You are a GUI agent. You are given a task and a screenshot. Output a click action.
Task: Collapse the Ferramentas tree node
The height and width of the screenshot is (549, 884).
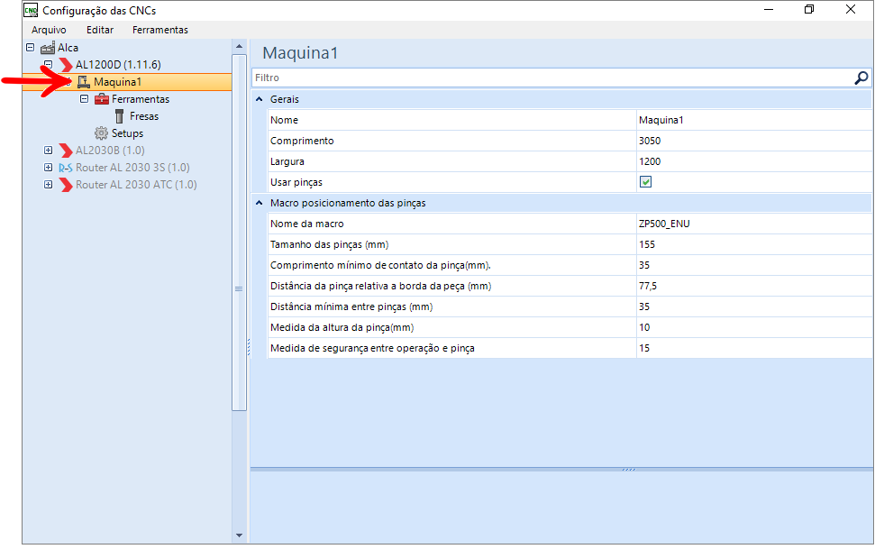(x=84, y=99)
